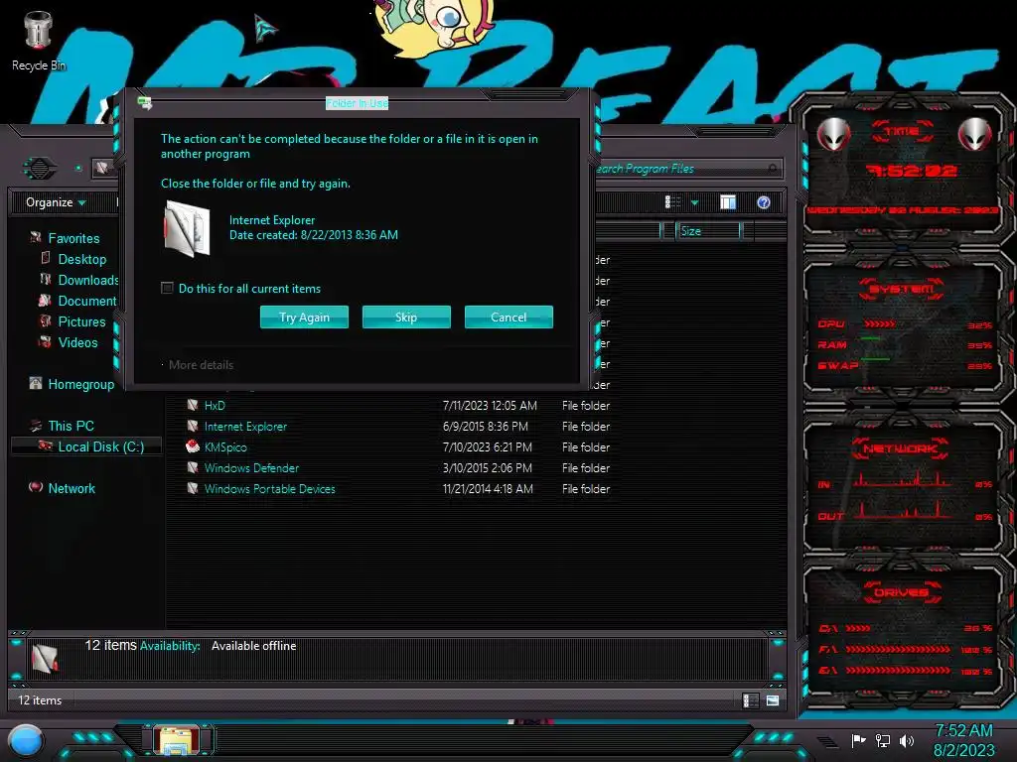Screen dimensions: 1017x762
Task: Select Windows Portable Devices folder name
Action: (270, 488)
